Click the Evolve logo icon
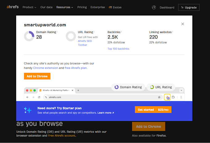The height and width of the screenshot is (143, 210). click(110, 7)
